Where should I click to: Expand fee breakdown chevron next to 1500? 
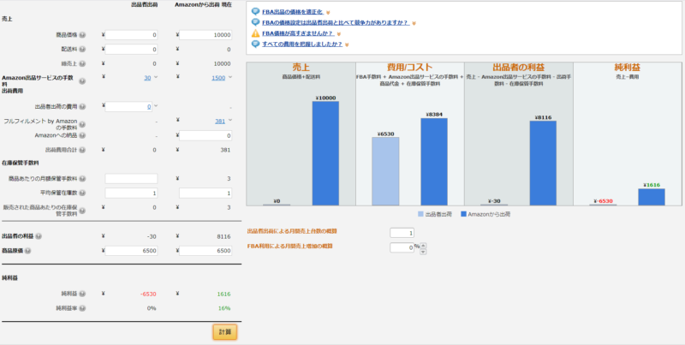coord(229,77)
